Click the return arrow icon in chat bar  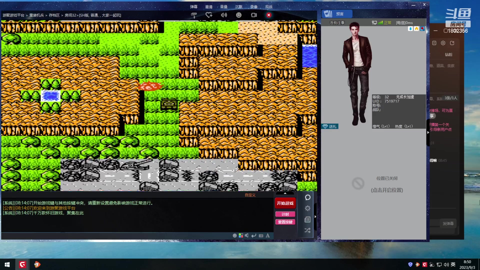point(254,235)
